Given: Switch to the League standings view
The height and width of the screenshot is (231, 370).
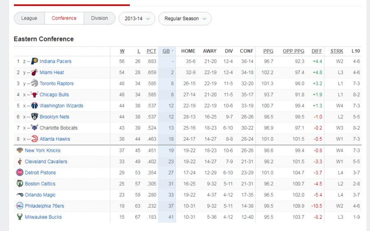Looking at the screenshot, I should [x=29, y=18].
